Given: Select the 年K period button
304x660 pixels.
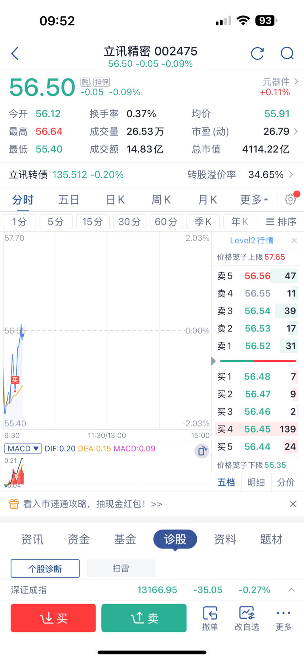Looking at the screenshot, I should [240, 222].
